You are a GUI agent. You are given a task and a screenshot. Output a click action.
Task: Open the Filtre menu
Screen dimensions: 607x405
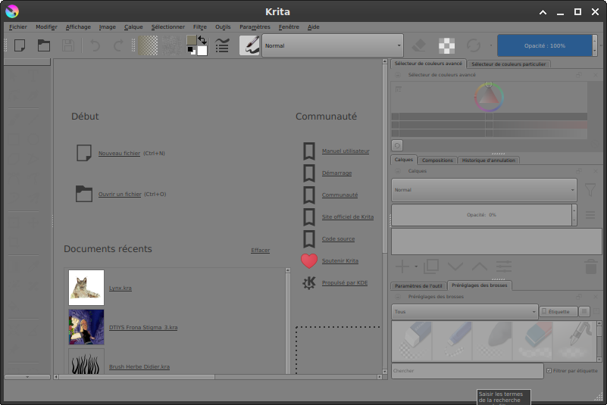coord(199,26)
